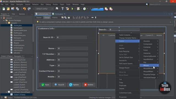Click the New Project toolbar icon

(x=8, y=9)
